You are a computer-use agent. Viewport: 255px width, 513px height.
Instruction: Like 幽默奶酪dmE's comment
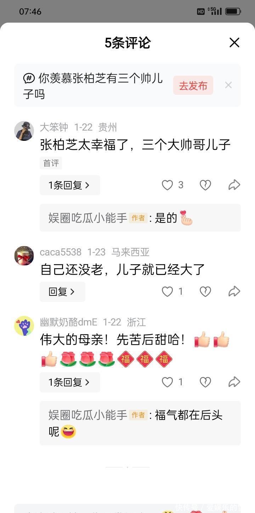[x=167, y=382]
